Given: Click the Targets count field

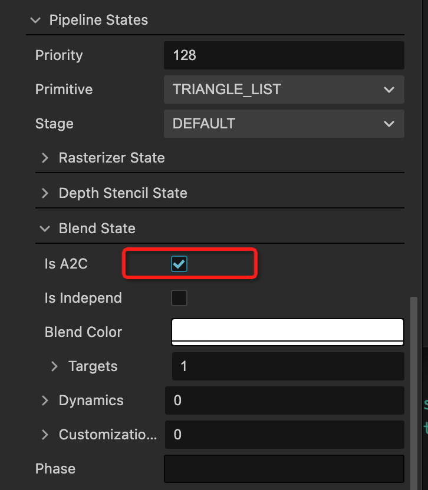Looking at the screenshot, I should 287,367.
